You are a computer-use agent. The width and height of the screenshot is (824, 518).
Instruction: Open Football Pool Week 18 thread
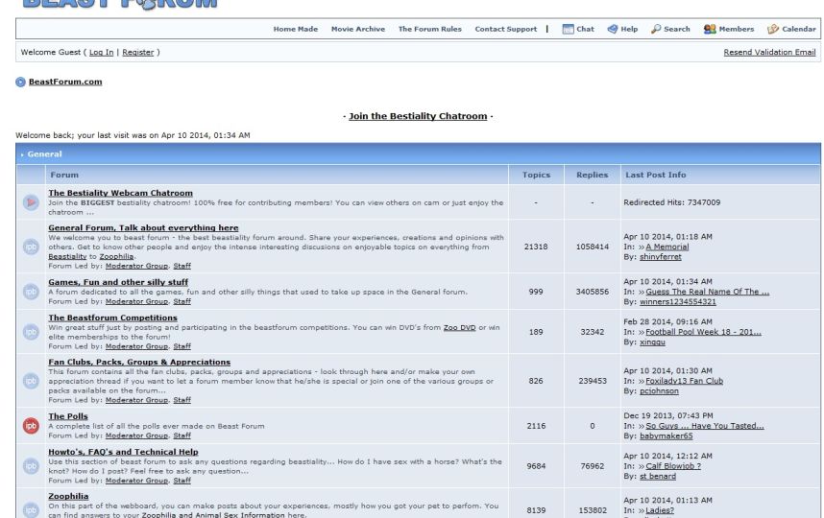coord(703,332)
